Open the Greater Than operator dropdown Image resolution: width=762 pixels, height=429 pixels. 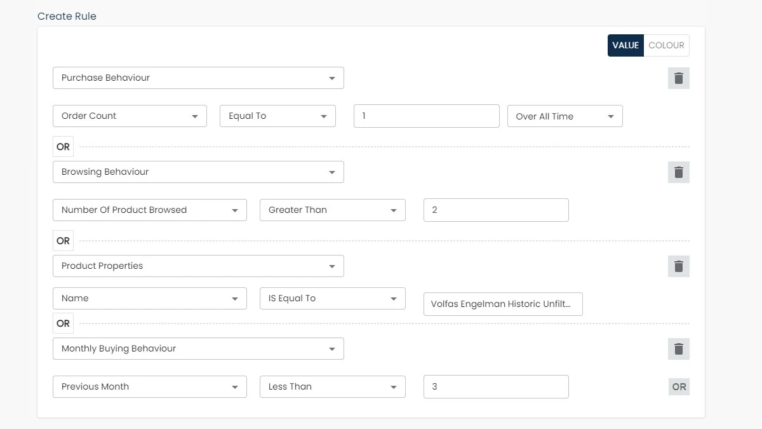(332, 210)
